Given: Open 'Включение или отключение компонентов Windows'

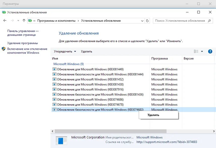Looking at the screenshot, I should point(27,51).
